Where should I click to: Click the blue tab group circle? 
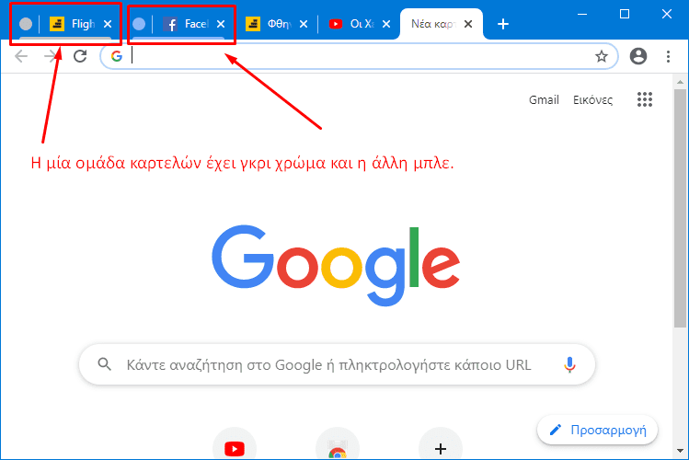139,24
